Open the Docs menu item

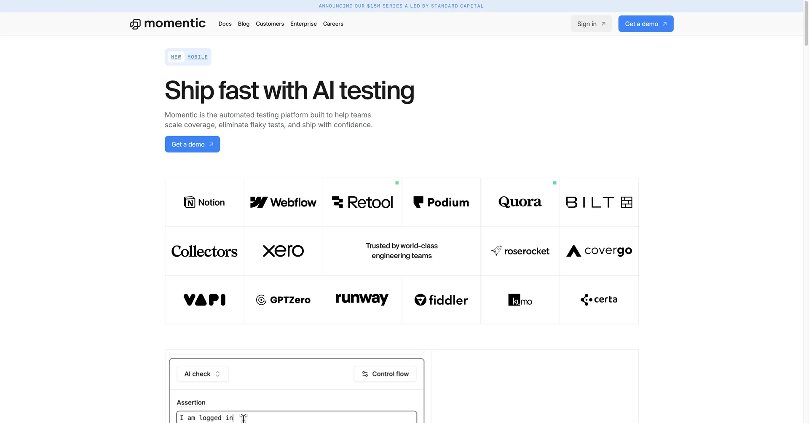point(225,24)
